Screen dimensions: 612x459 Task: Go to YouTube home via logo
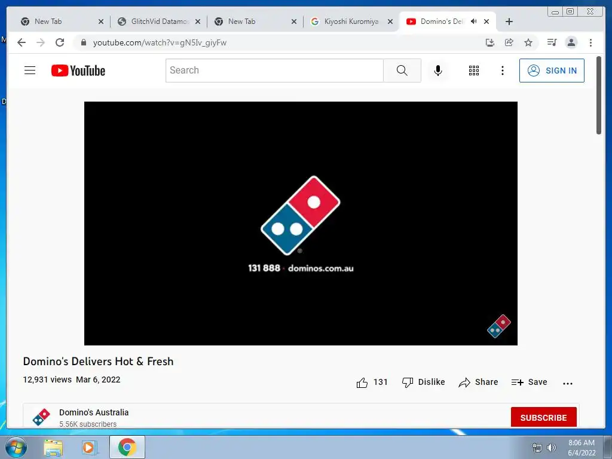click(78, 71)
